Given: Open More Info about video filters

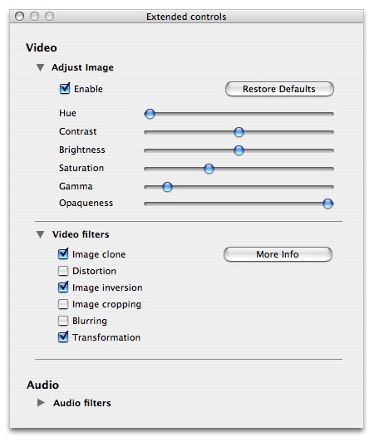Looking at the screenshot, I should [x=278, y=254].
